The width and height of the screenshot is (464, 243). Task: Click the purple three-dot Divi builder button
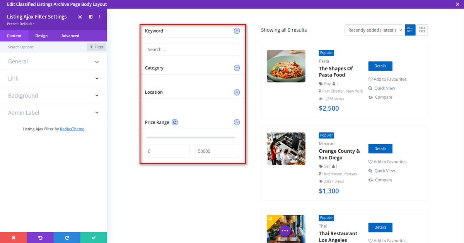point(285,231)
